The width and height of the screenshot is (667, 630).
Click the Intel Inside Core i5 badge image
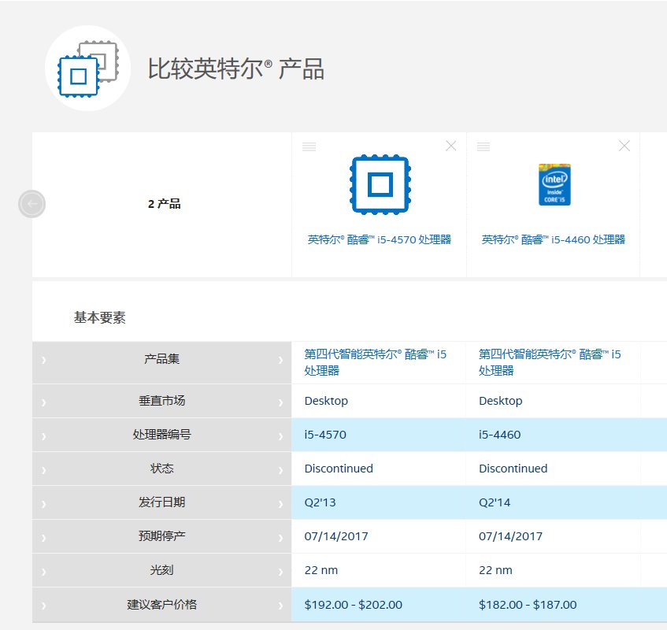pos(554,183)
